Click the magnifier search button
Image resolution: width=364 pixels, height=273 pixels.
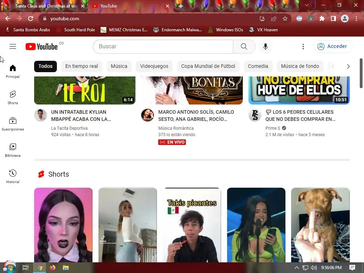[244, 47]
